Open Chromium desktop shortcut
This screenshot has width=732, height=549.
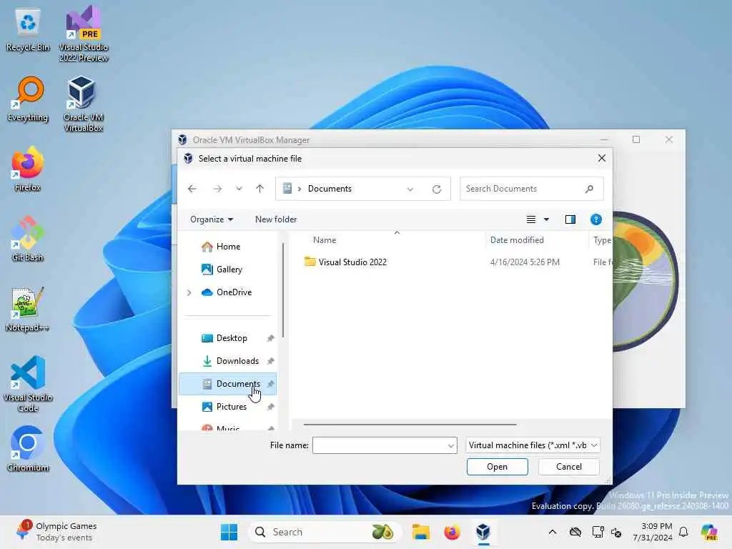pos(28,449)
